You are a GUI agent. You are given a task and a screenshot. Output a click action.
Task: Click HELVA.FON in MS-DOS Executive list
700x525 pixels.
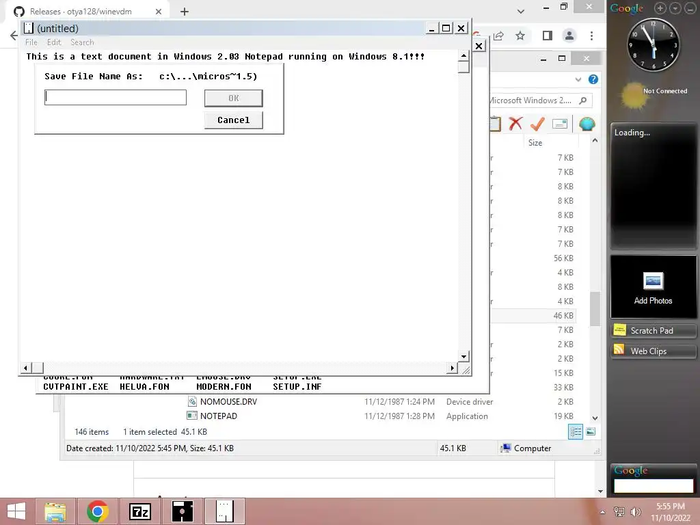[x=144, y=387]
